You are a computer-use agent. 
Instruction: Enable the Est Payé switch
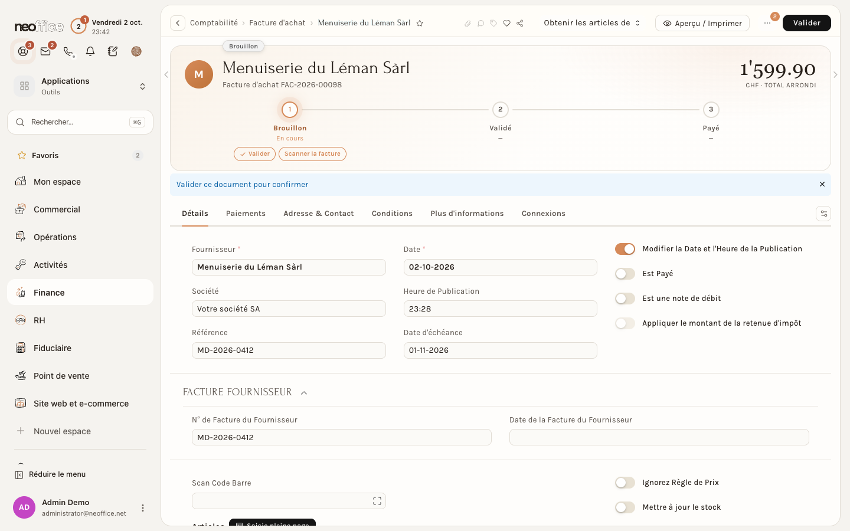625,274
